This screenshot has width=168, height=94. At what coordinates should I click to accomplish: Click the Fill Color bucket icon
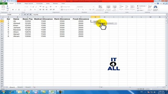coord(30,10)
